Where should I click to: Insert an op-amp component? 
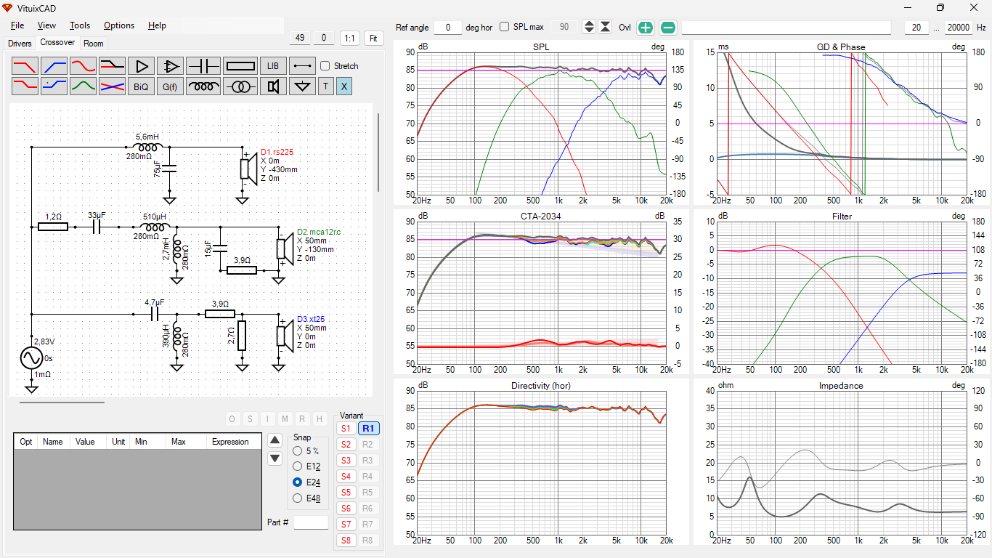pos(170,66)
